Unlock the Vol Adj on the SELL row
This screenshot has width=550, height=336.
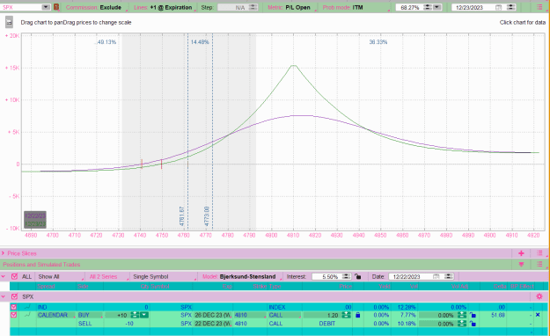[473, 324]
